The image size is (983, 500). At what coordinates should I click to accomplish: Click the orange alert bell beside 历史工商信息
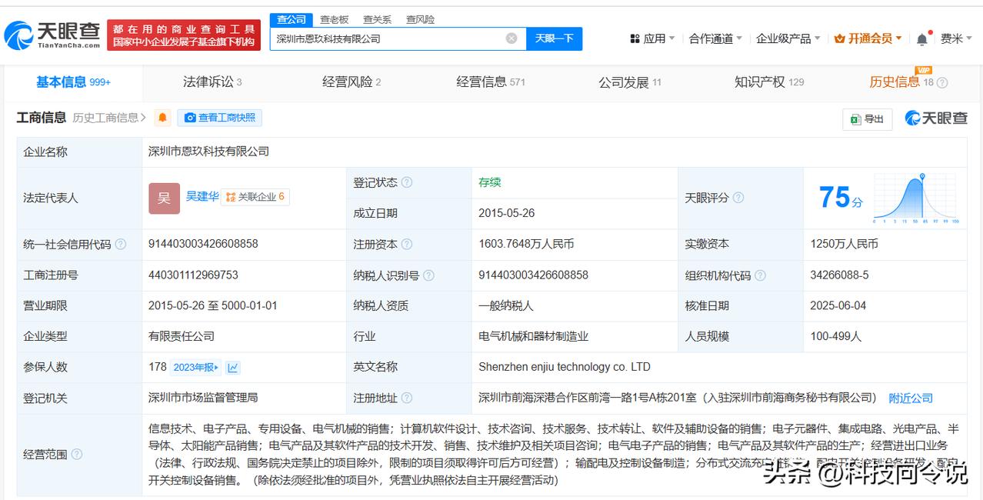[x=162, y=118]
